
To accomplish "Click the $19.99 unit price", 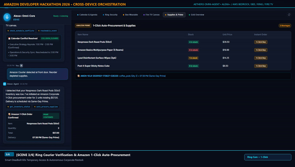I will (x=226, y=50).
